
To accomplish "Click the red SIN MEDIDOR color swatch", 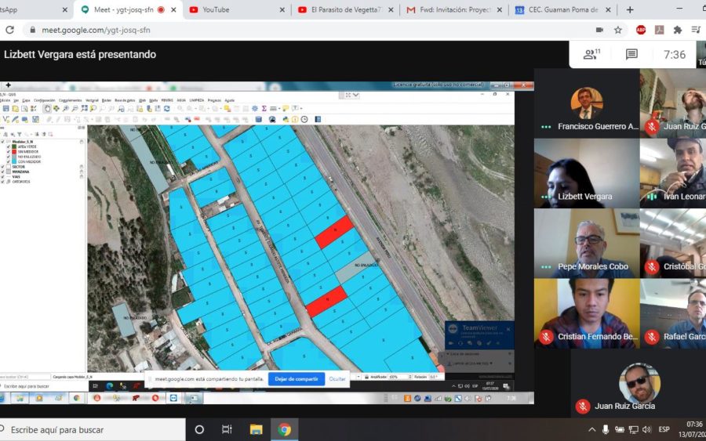I will pos(14,151).
